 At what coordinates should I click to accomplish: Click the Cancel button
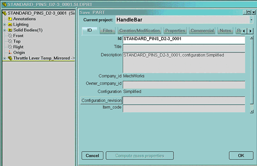[x=93, y=156]
